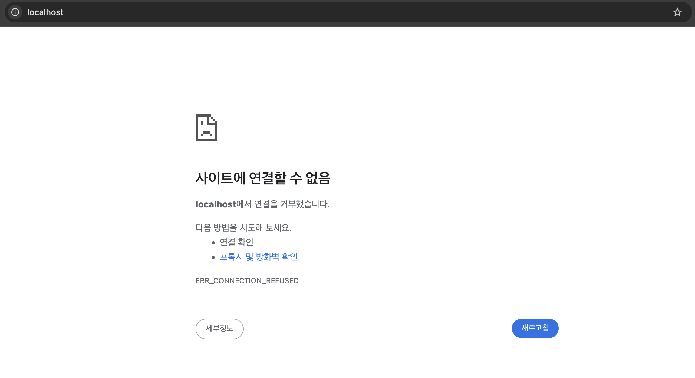Click the word REFUSED in the error code
Image resolution: width=695 pixels, height=378 pixels.
(x=282, y=281)
